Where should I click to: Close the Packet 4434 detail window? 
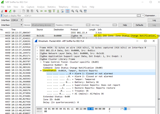pyautogui.click(x=153, y=41)
